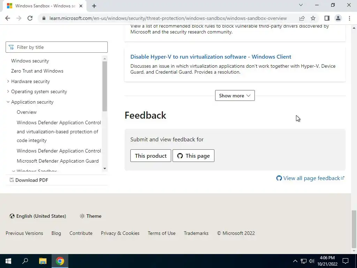This screenshot has width=357, height=268.
Task: Open Contribute footer link
Action: pos(81,233)
